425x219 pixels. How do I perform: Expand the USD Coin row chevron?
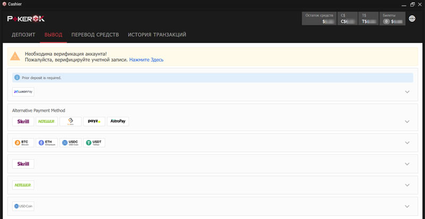click(407, 206)
